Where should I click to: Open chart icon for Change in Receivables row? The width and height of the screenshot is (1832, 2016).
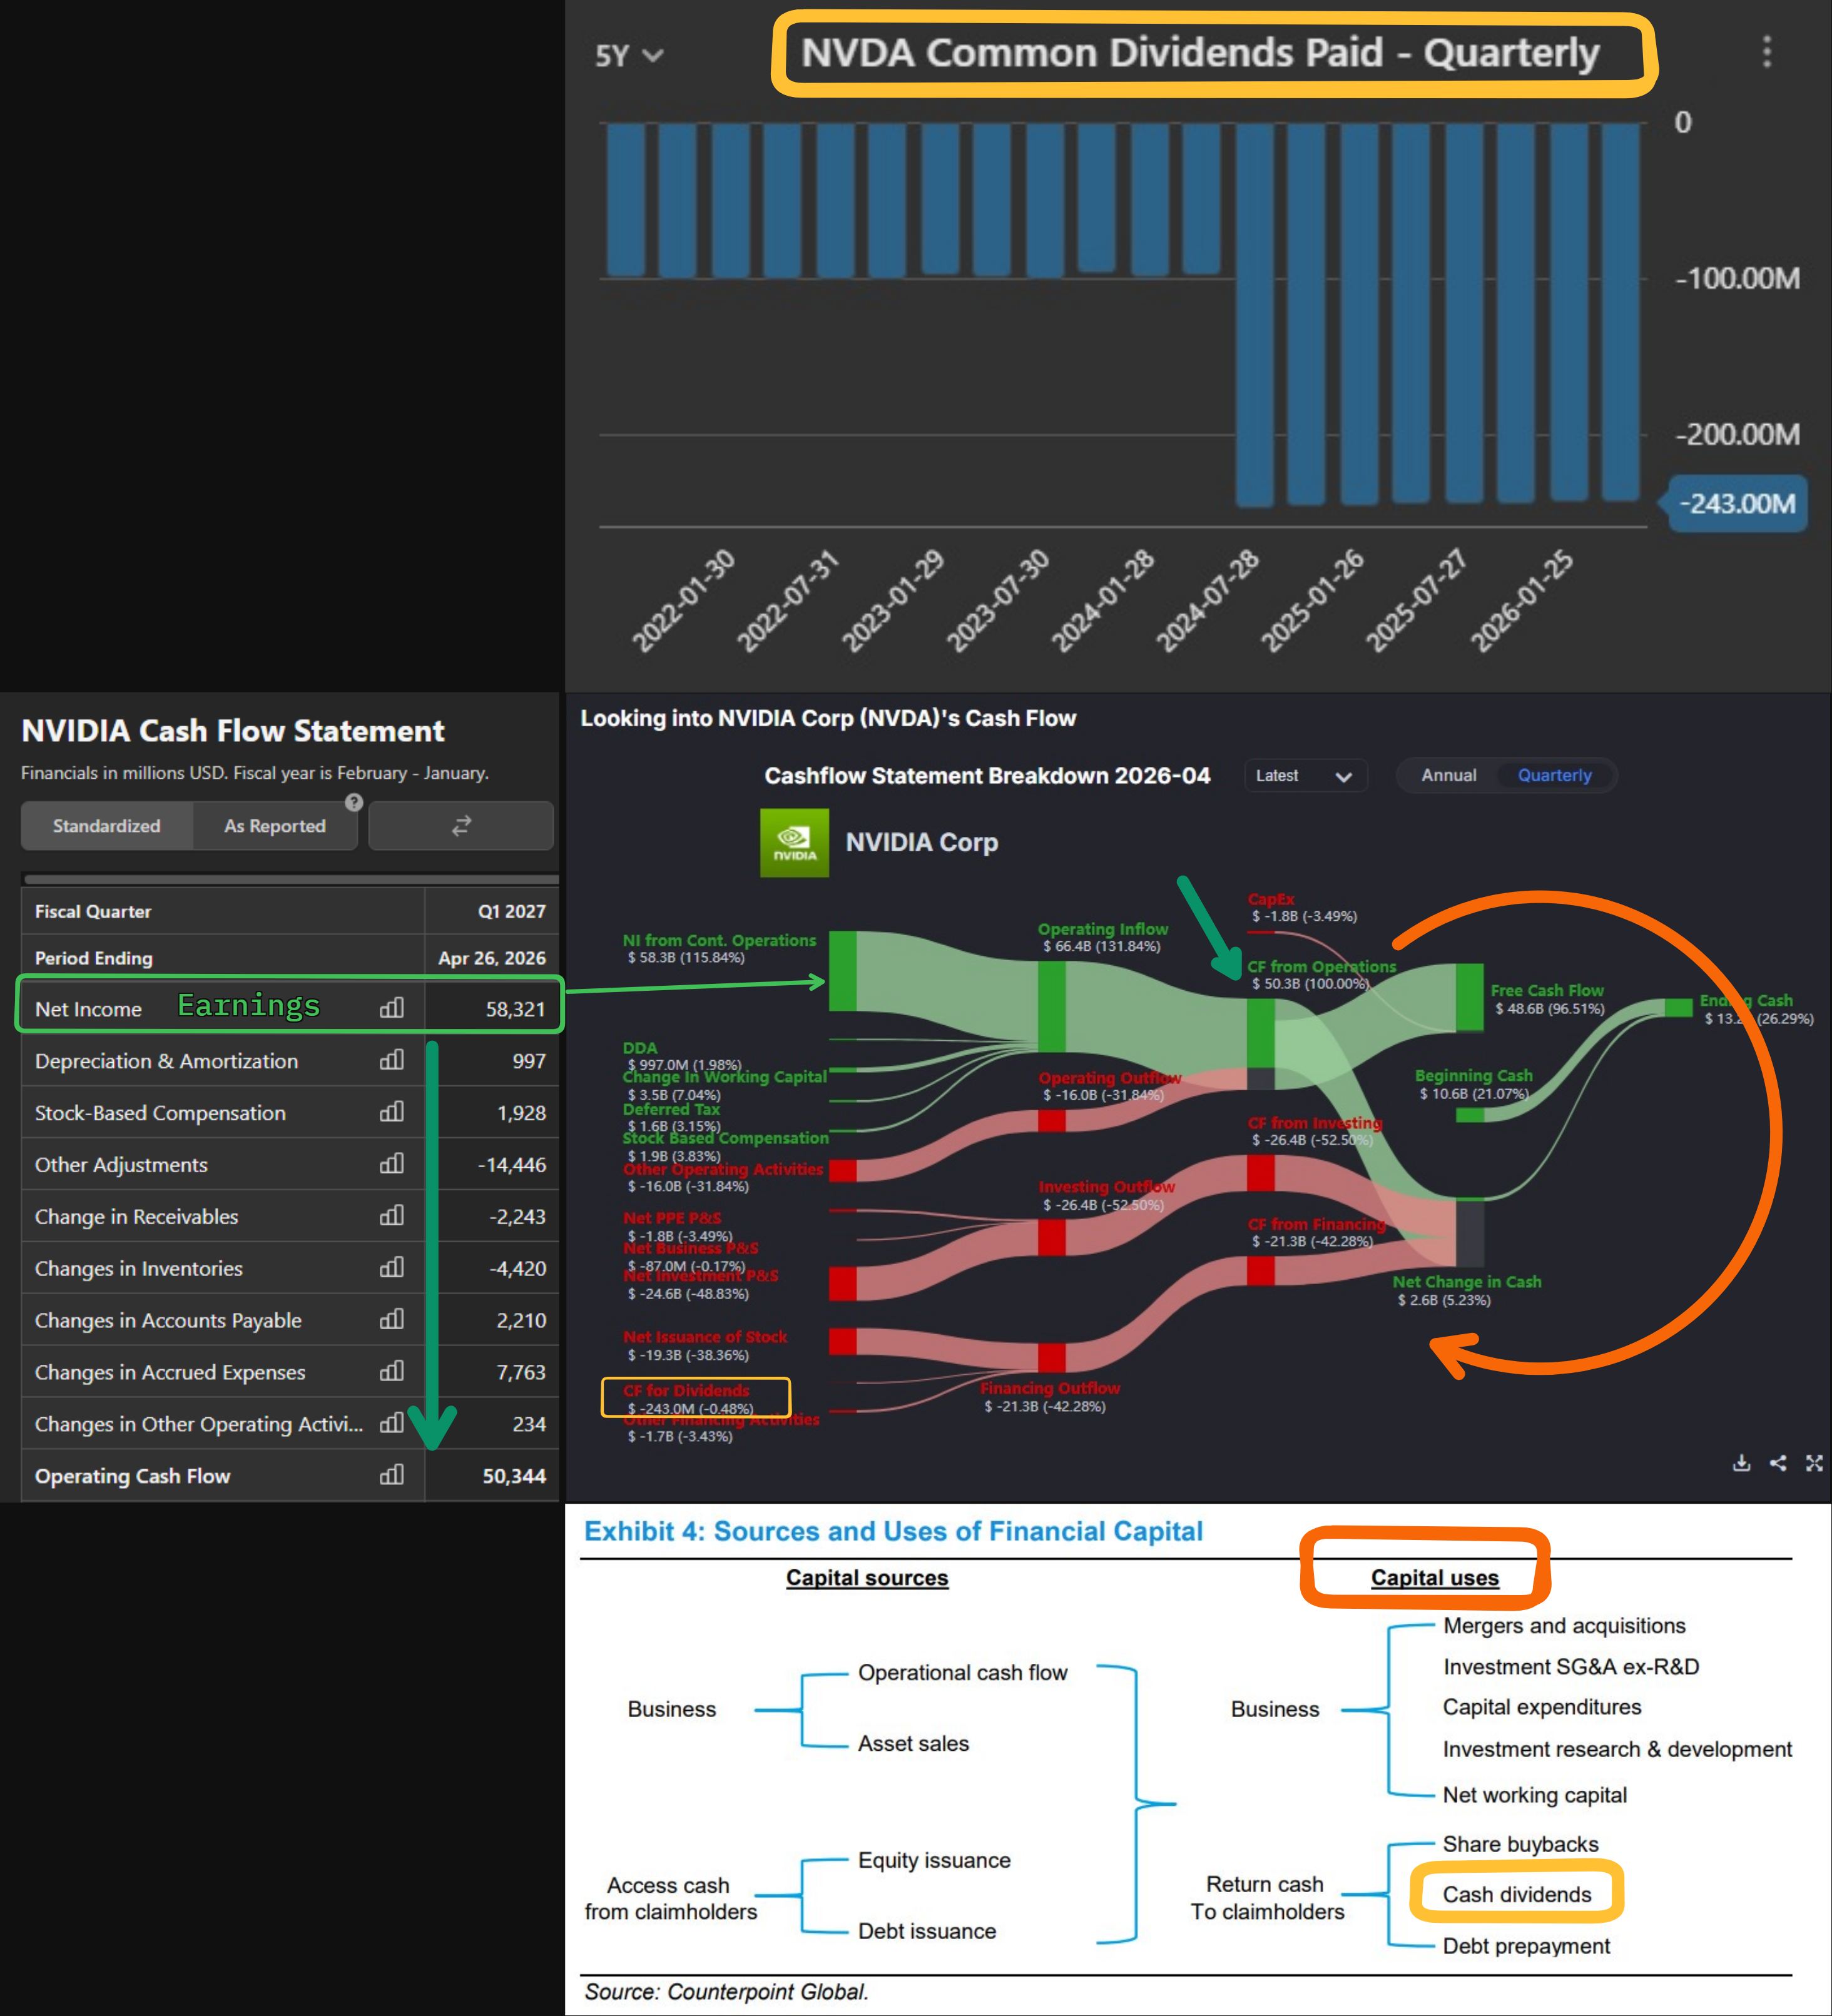[x=392, y=1216]
